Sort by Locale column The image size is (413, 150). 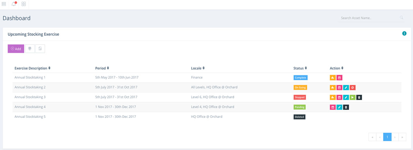coord(198,68)
